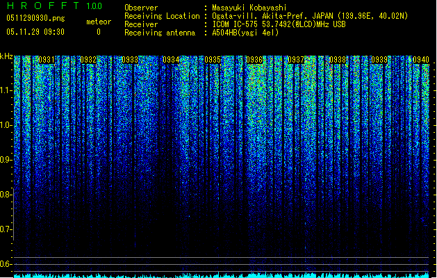Click the 0.6 kHz axis tick label

coord(6,264)
